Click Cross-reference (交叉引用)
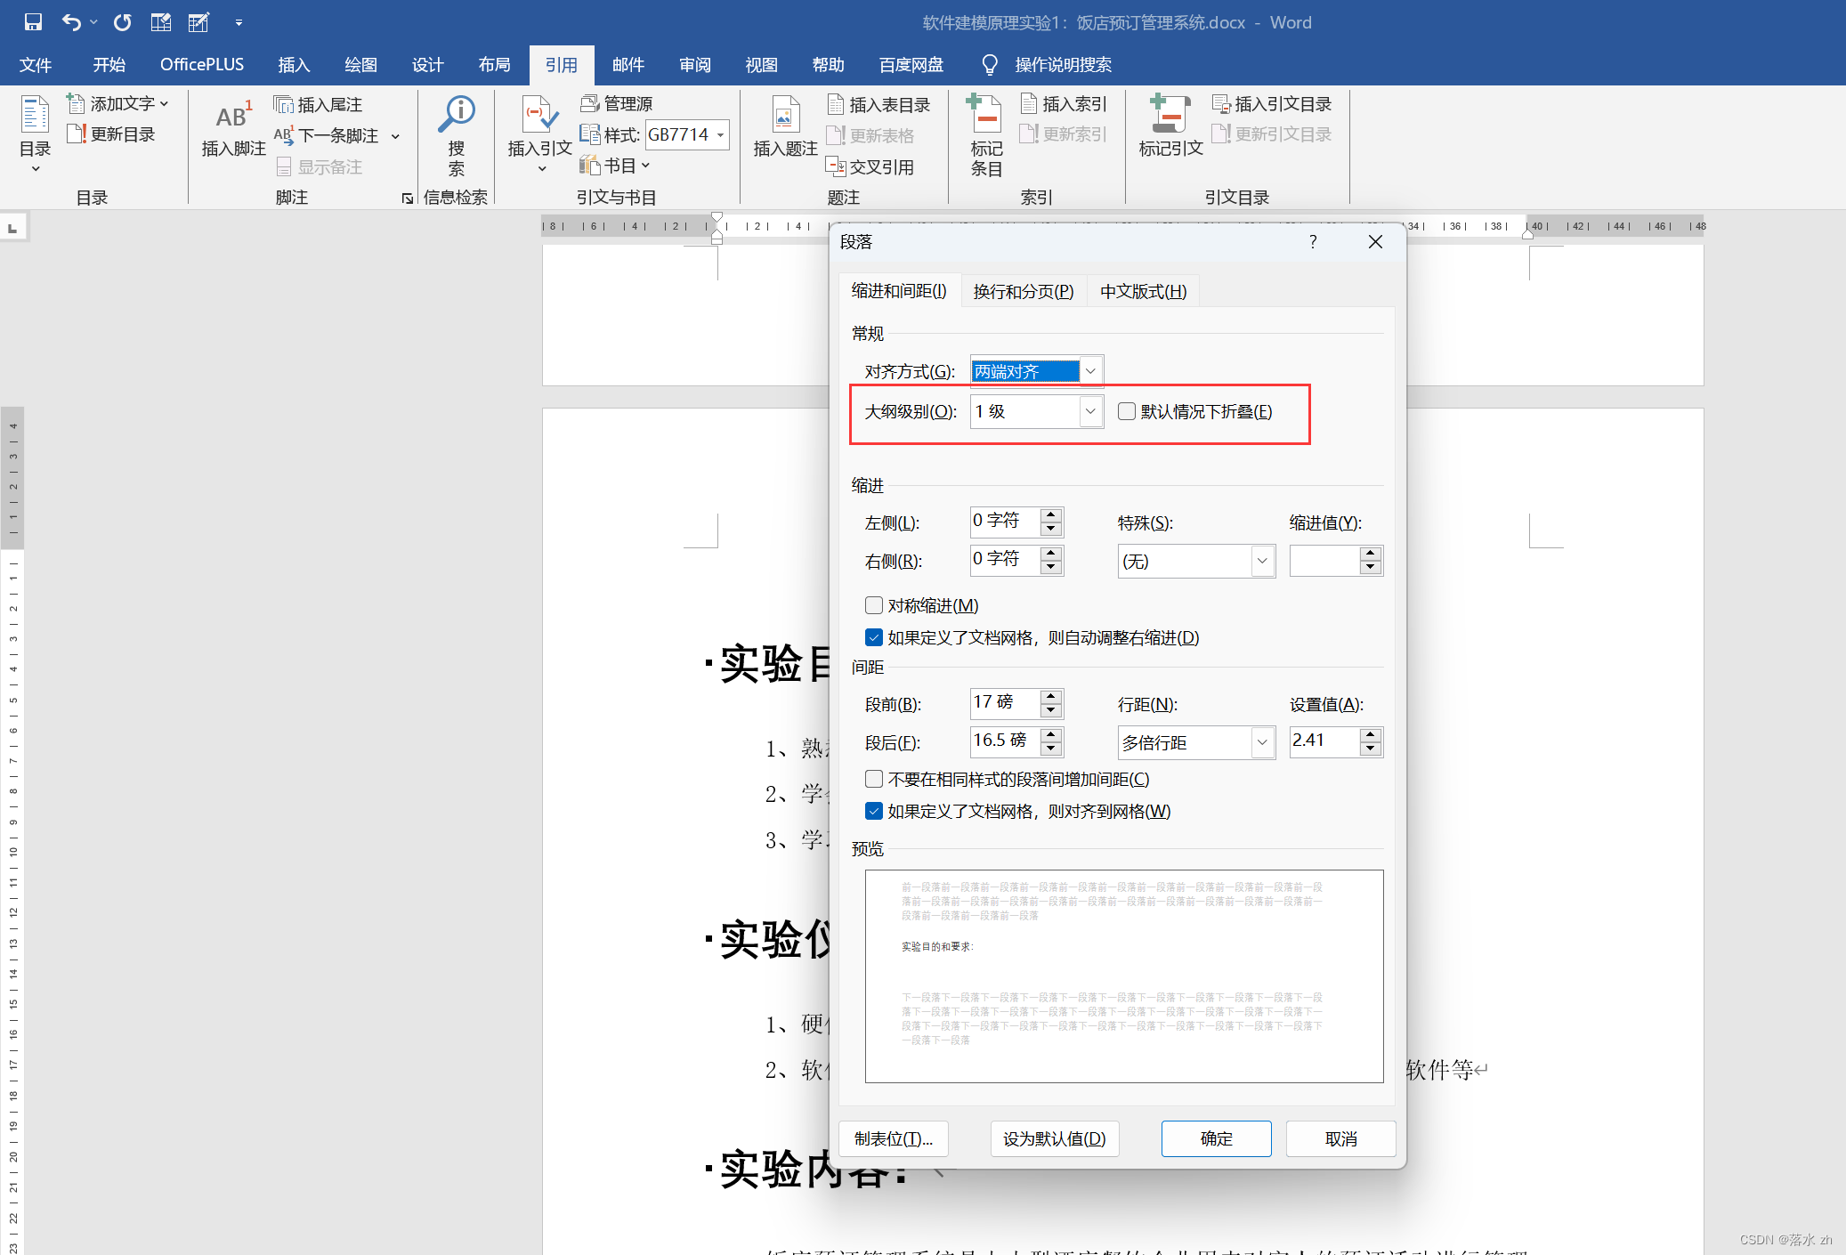The width and height of the screenshot is (1846, 1255). point(870,166)
